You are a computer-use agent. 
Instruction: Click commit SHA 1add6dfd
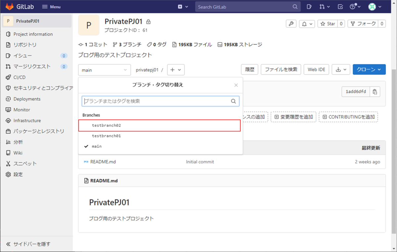click(x=356, y=91)
